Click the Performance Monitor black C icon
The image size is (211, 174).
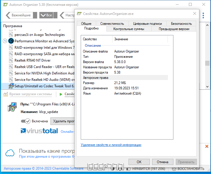click(11, 41)
